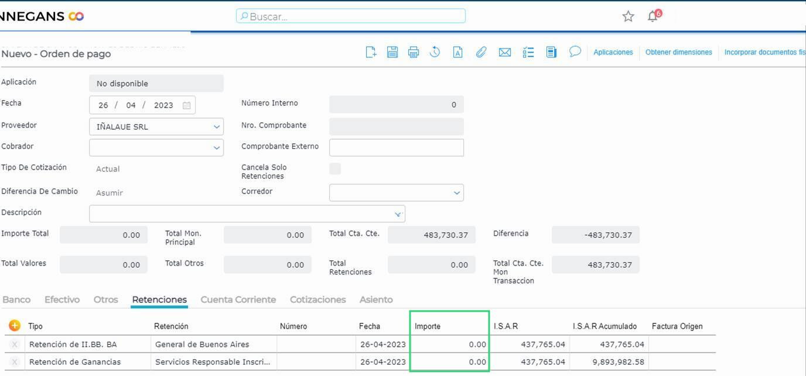Click the Buscar search field

coord(351,16)
